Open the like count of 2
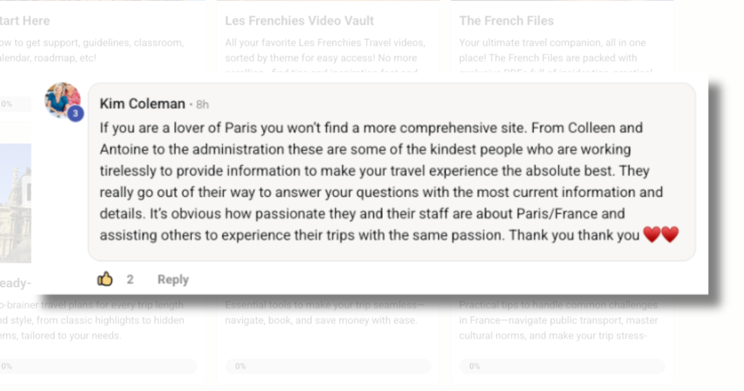The image size is (744, 391). [130, 280]
